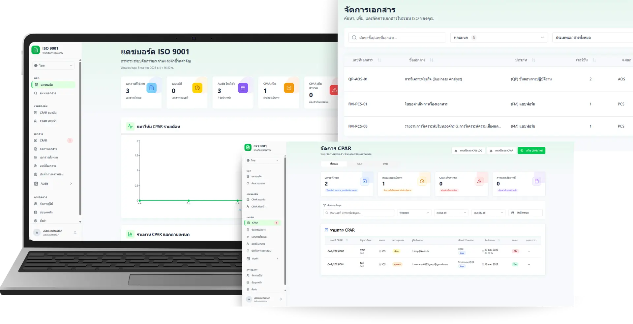
Task: Click the three-dot actions icon for CAR/2025/001
Action: pyautogui.click(x=529, y=264)
